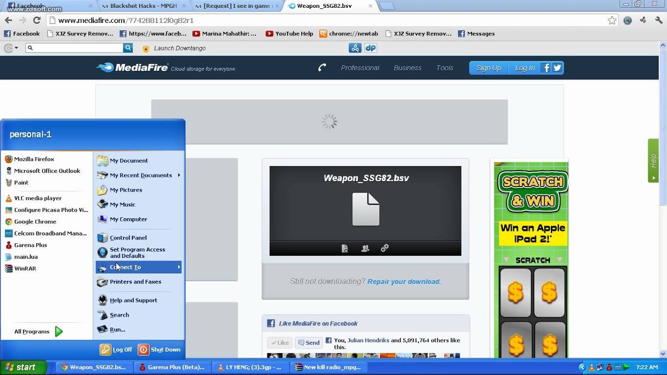
Task: Click share people icon under preview
Action: (365, 248)
